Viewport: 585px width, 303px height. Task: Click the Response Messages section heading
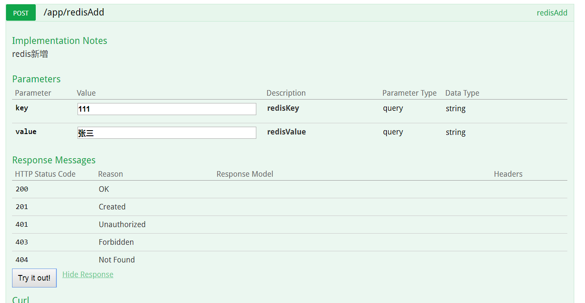tap(54, 160)
